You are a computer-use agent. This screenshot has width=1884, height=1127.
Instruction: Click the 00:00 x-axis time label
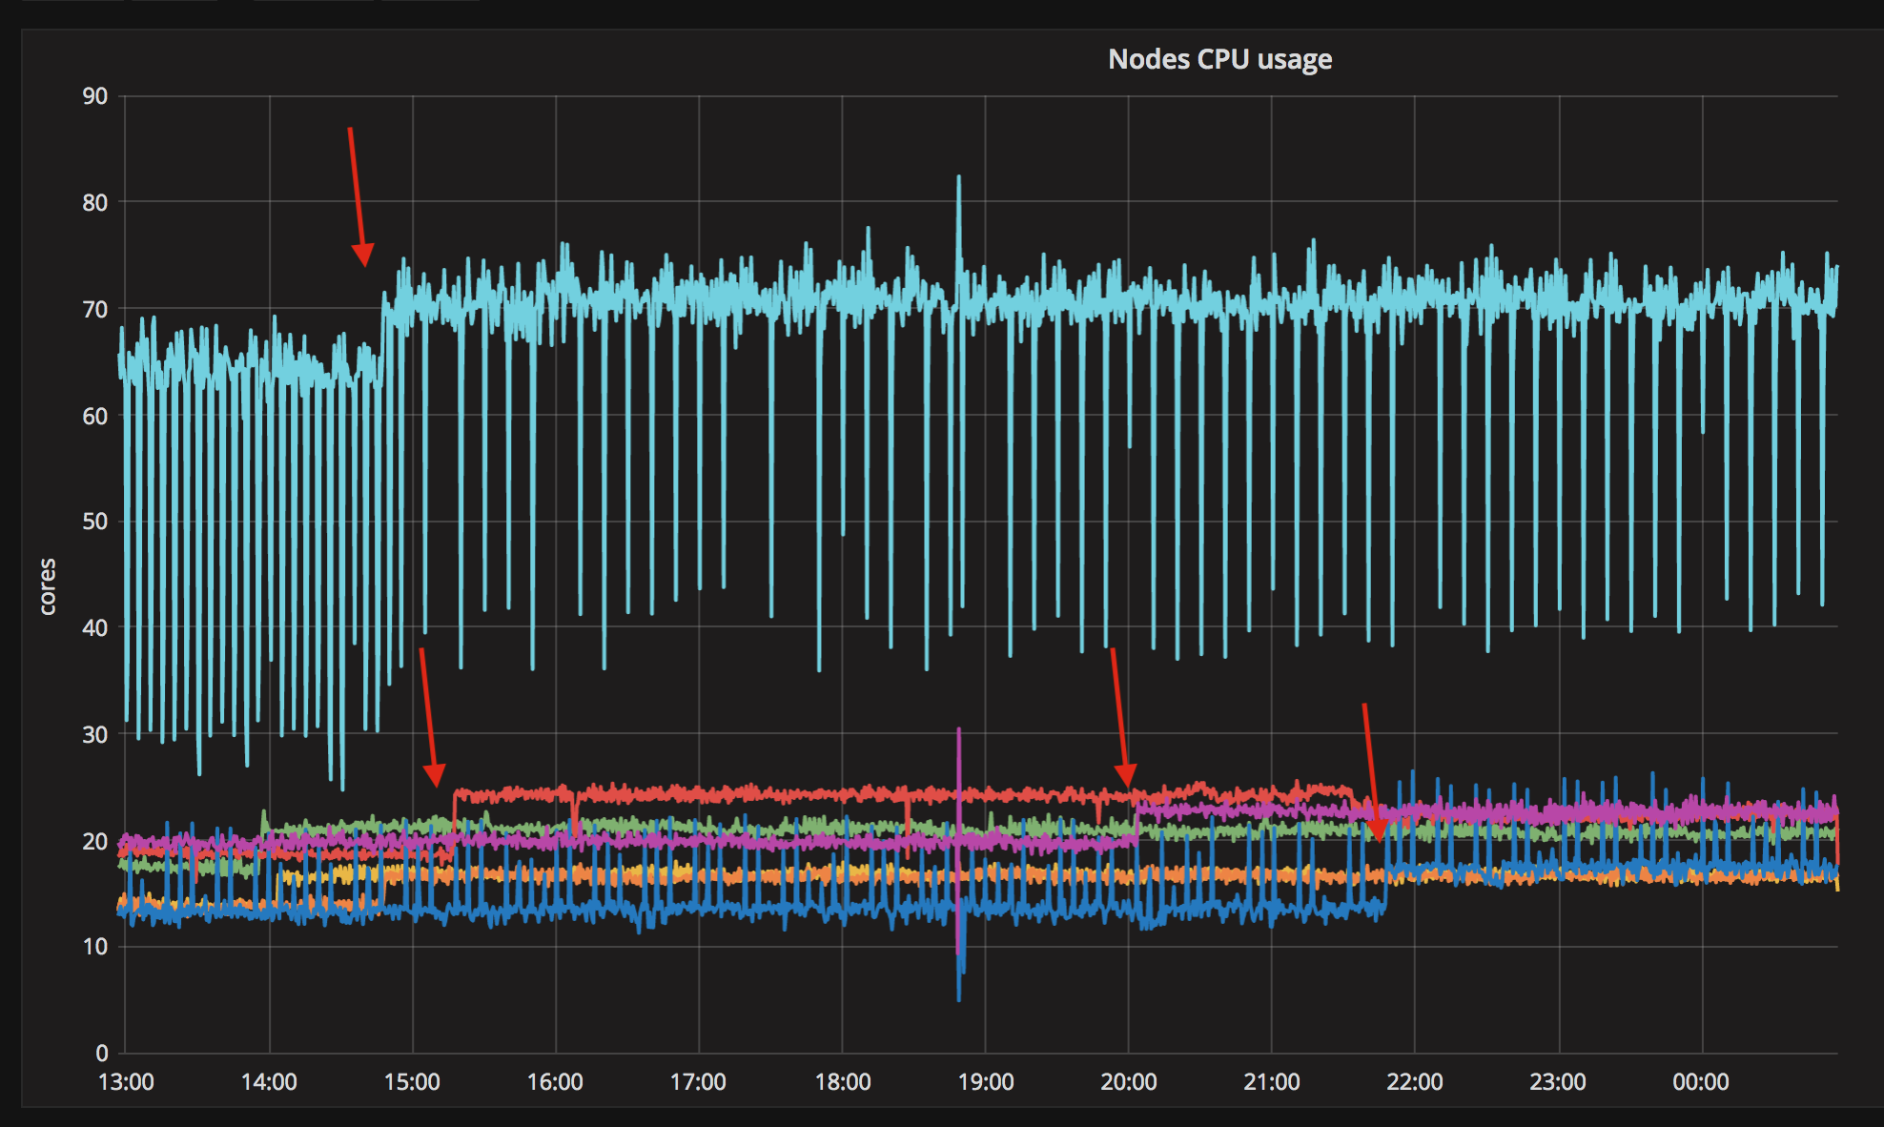tap(1700, 1082)
